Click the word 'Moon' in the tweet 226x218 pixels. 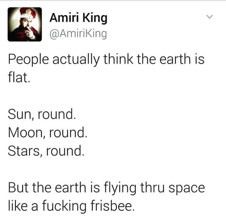pyautogui.click(x=24, y=133)
